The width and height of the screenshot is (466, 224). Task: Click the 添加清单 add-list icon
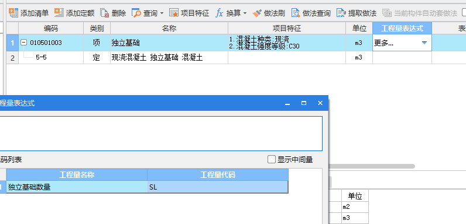[x=13, y=13]
